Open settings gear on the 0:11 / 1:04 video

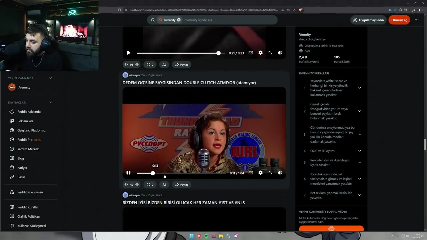click(261, 173)
